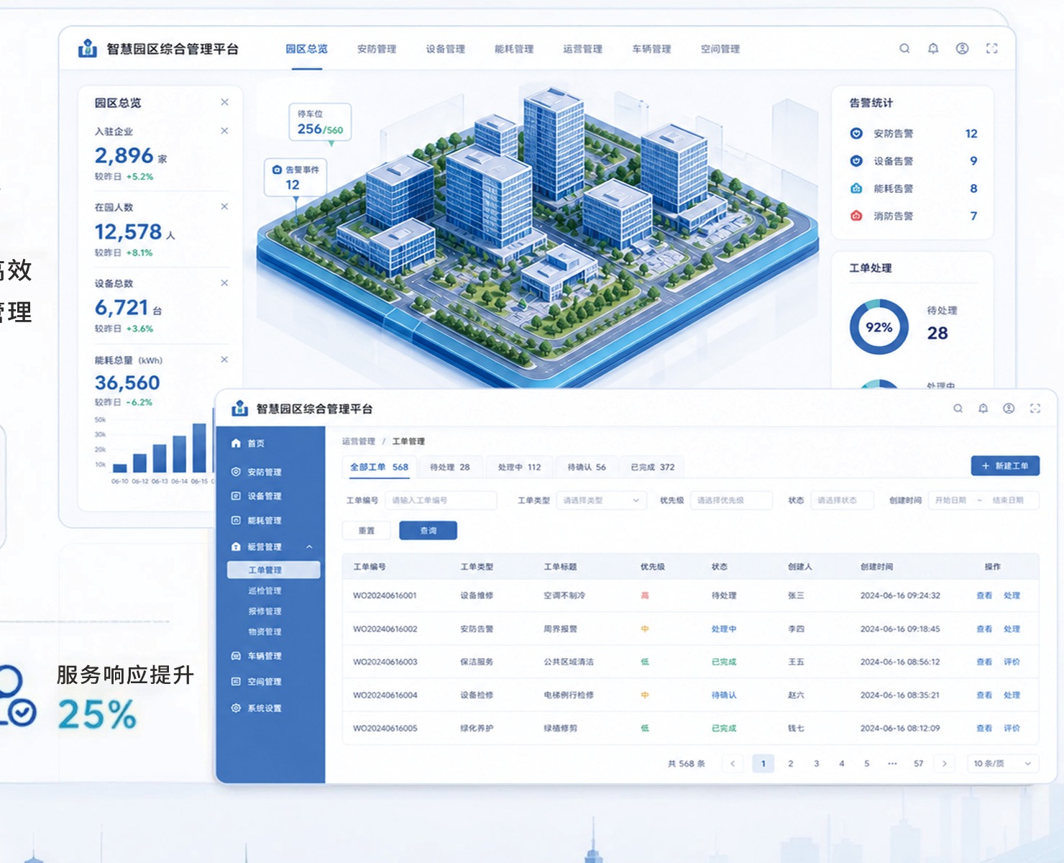Toggle fullscreen icon in back window header
This screenshot has width=1064, height=863.
[x=992, y=48]
